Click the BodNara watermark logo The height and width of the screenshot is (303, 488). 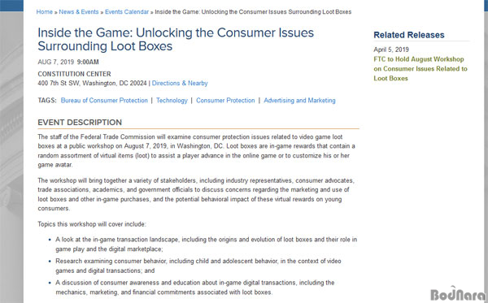tap(459, 294)
